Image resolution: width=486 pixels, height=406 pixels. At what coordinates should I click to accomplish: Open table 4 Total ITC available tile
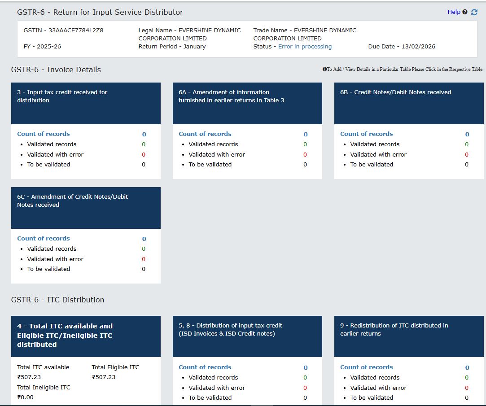point(86,336)
